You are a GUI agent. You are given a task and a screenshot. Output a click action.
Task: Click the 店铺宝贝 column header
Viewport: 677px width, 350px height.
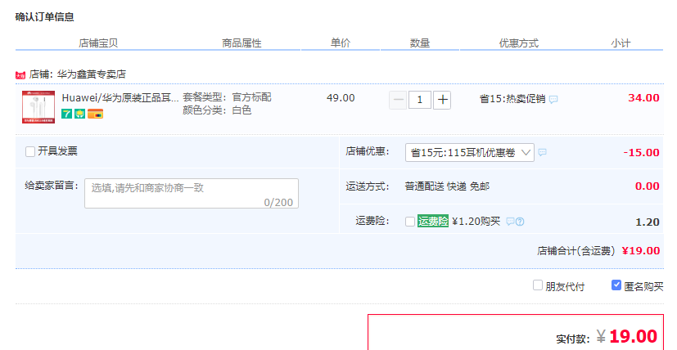(x=98, y=43)
